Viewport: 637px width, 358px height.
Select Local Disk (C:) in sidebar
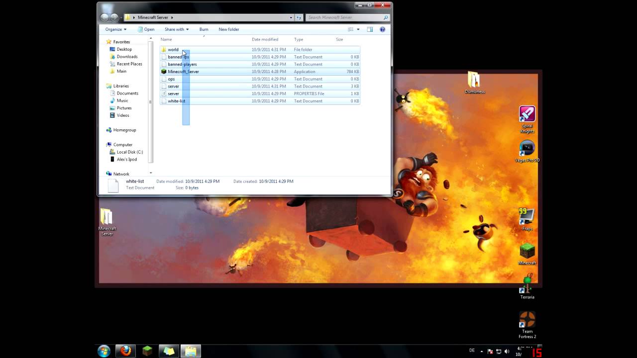129,152
